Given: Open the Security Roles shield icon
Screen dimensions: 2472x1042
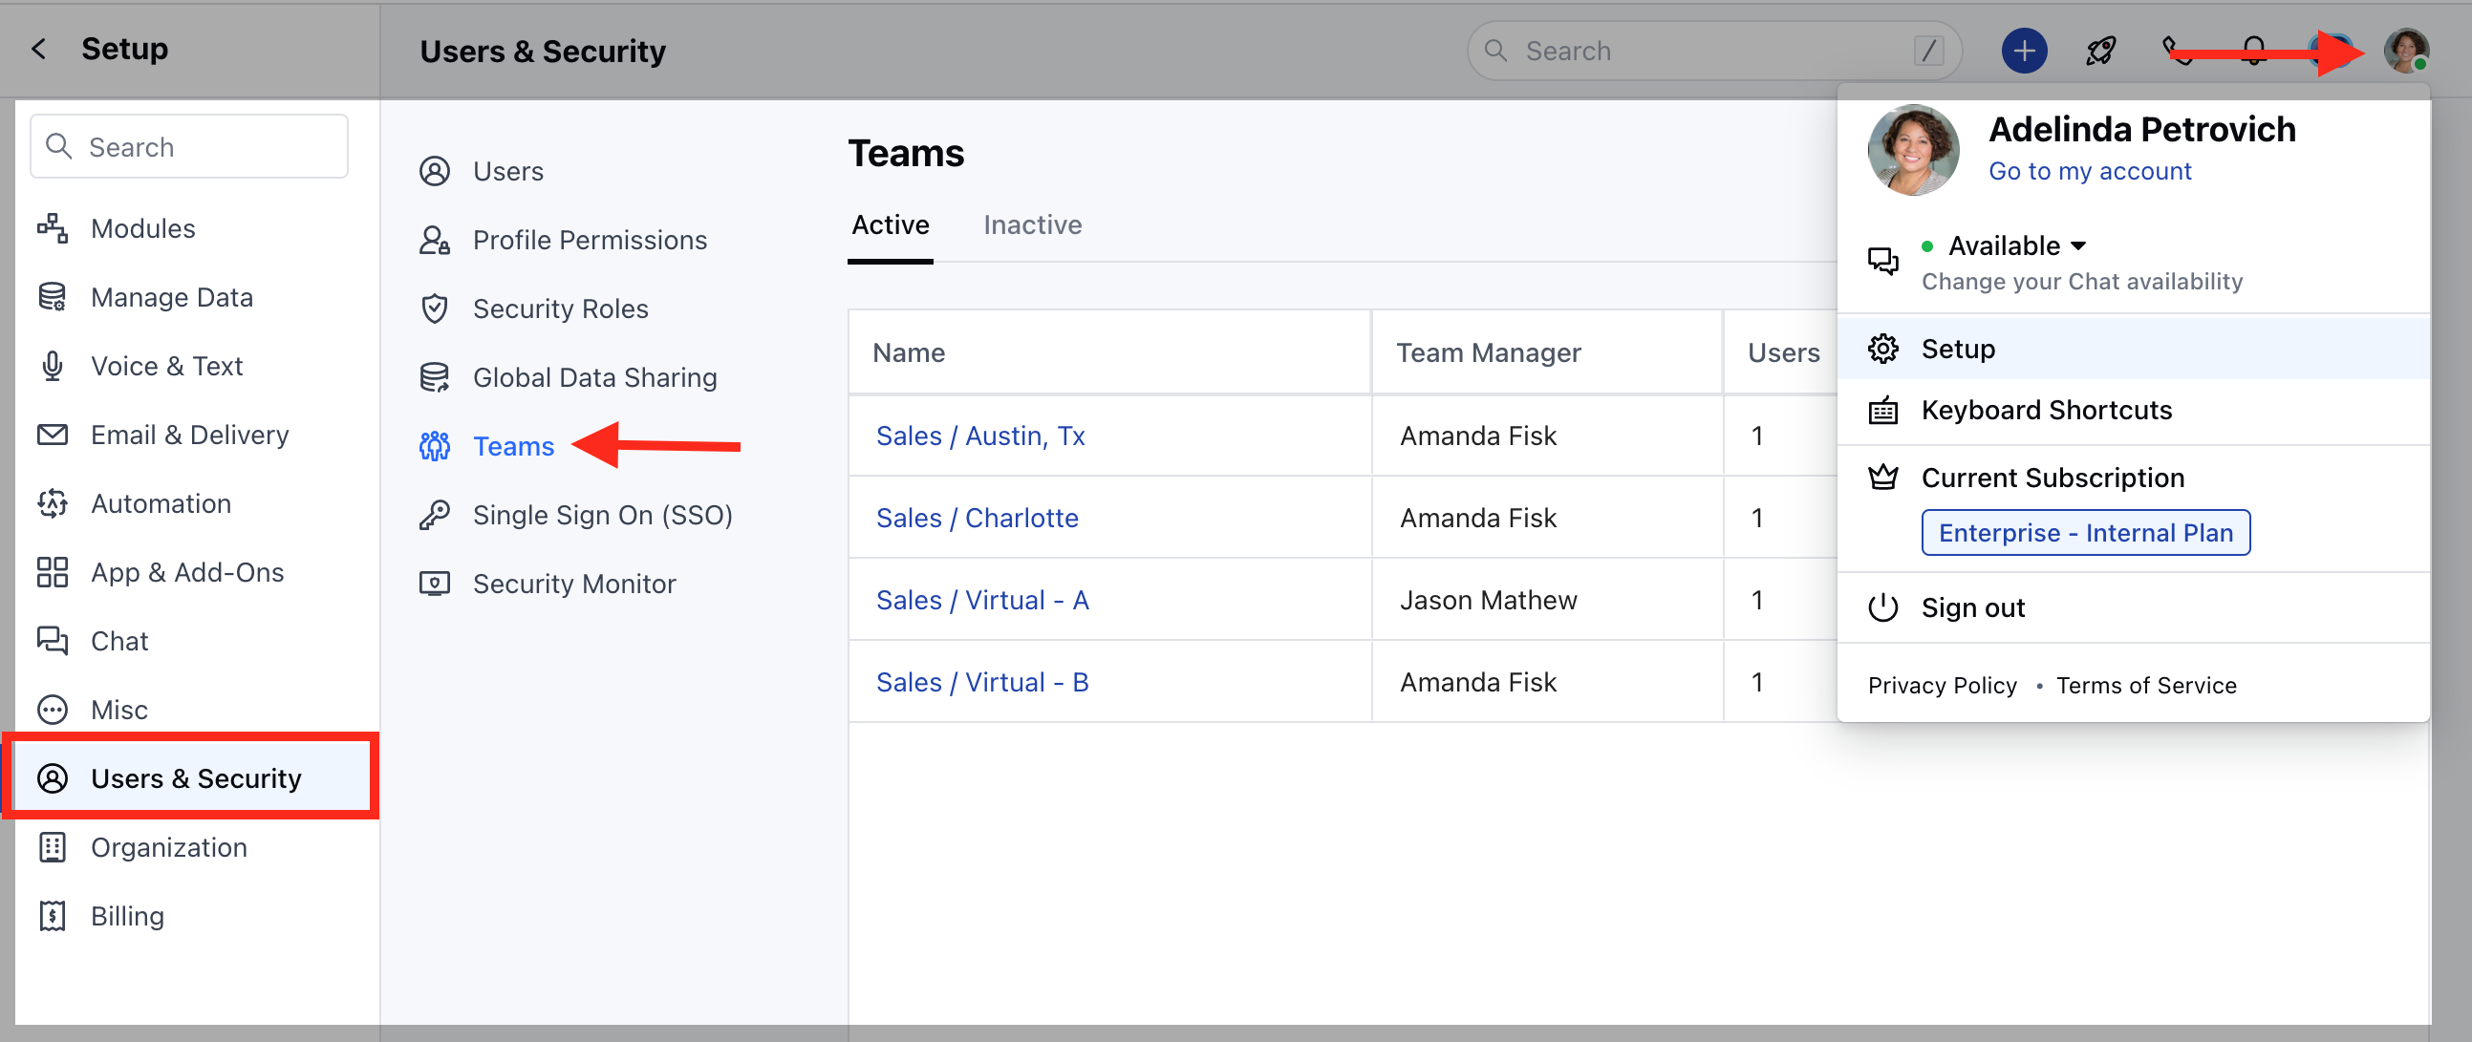Looking at the screenshot, I should coord(434,308).
